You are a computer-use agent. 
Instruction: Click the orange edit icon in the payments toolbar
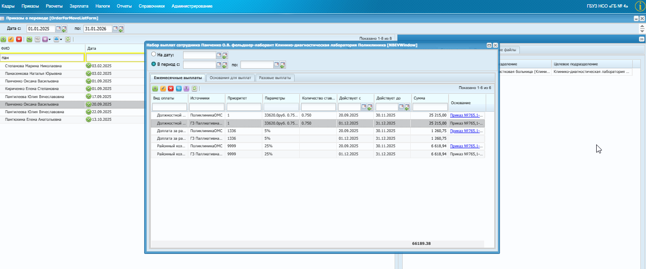163,89
